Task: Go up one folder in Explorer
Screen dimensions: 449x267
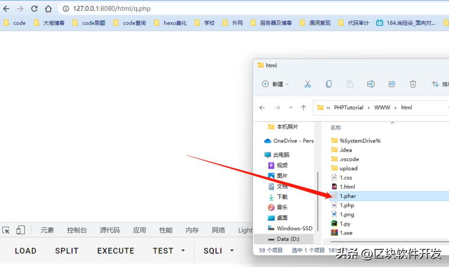Action: [304, 108]
